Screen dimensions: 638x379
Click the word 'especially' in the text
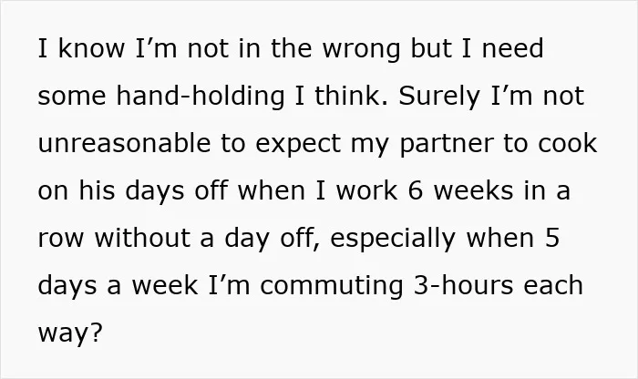coord(393,239)
